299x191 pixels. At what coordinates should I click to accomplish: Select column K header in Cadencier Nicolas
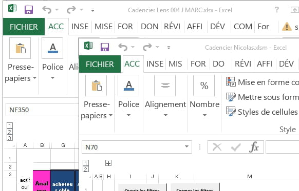pyautogui.click(x=177, y=177)
